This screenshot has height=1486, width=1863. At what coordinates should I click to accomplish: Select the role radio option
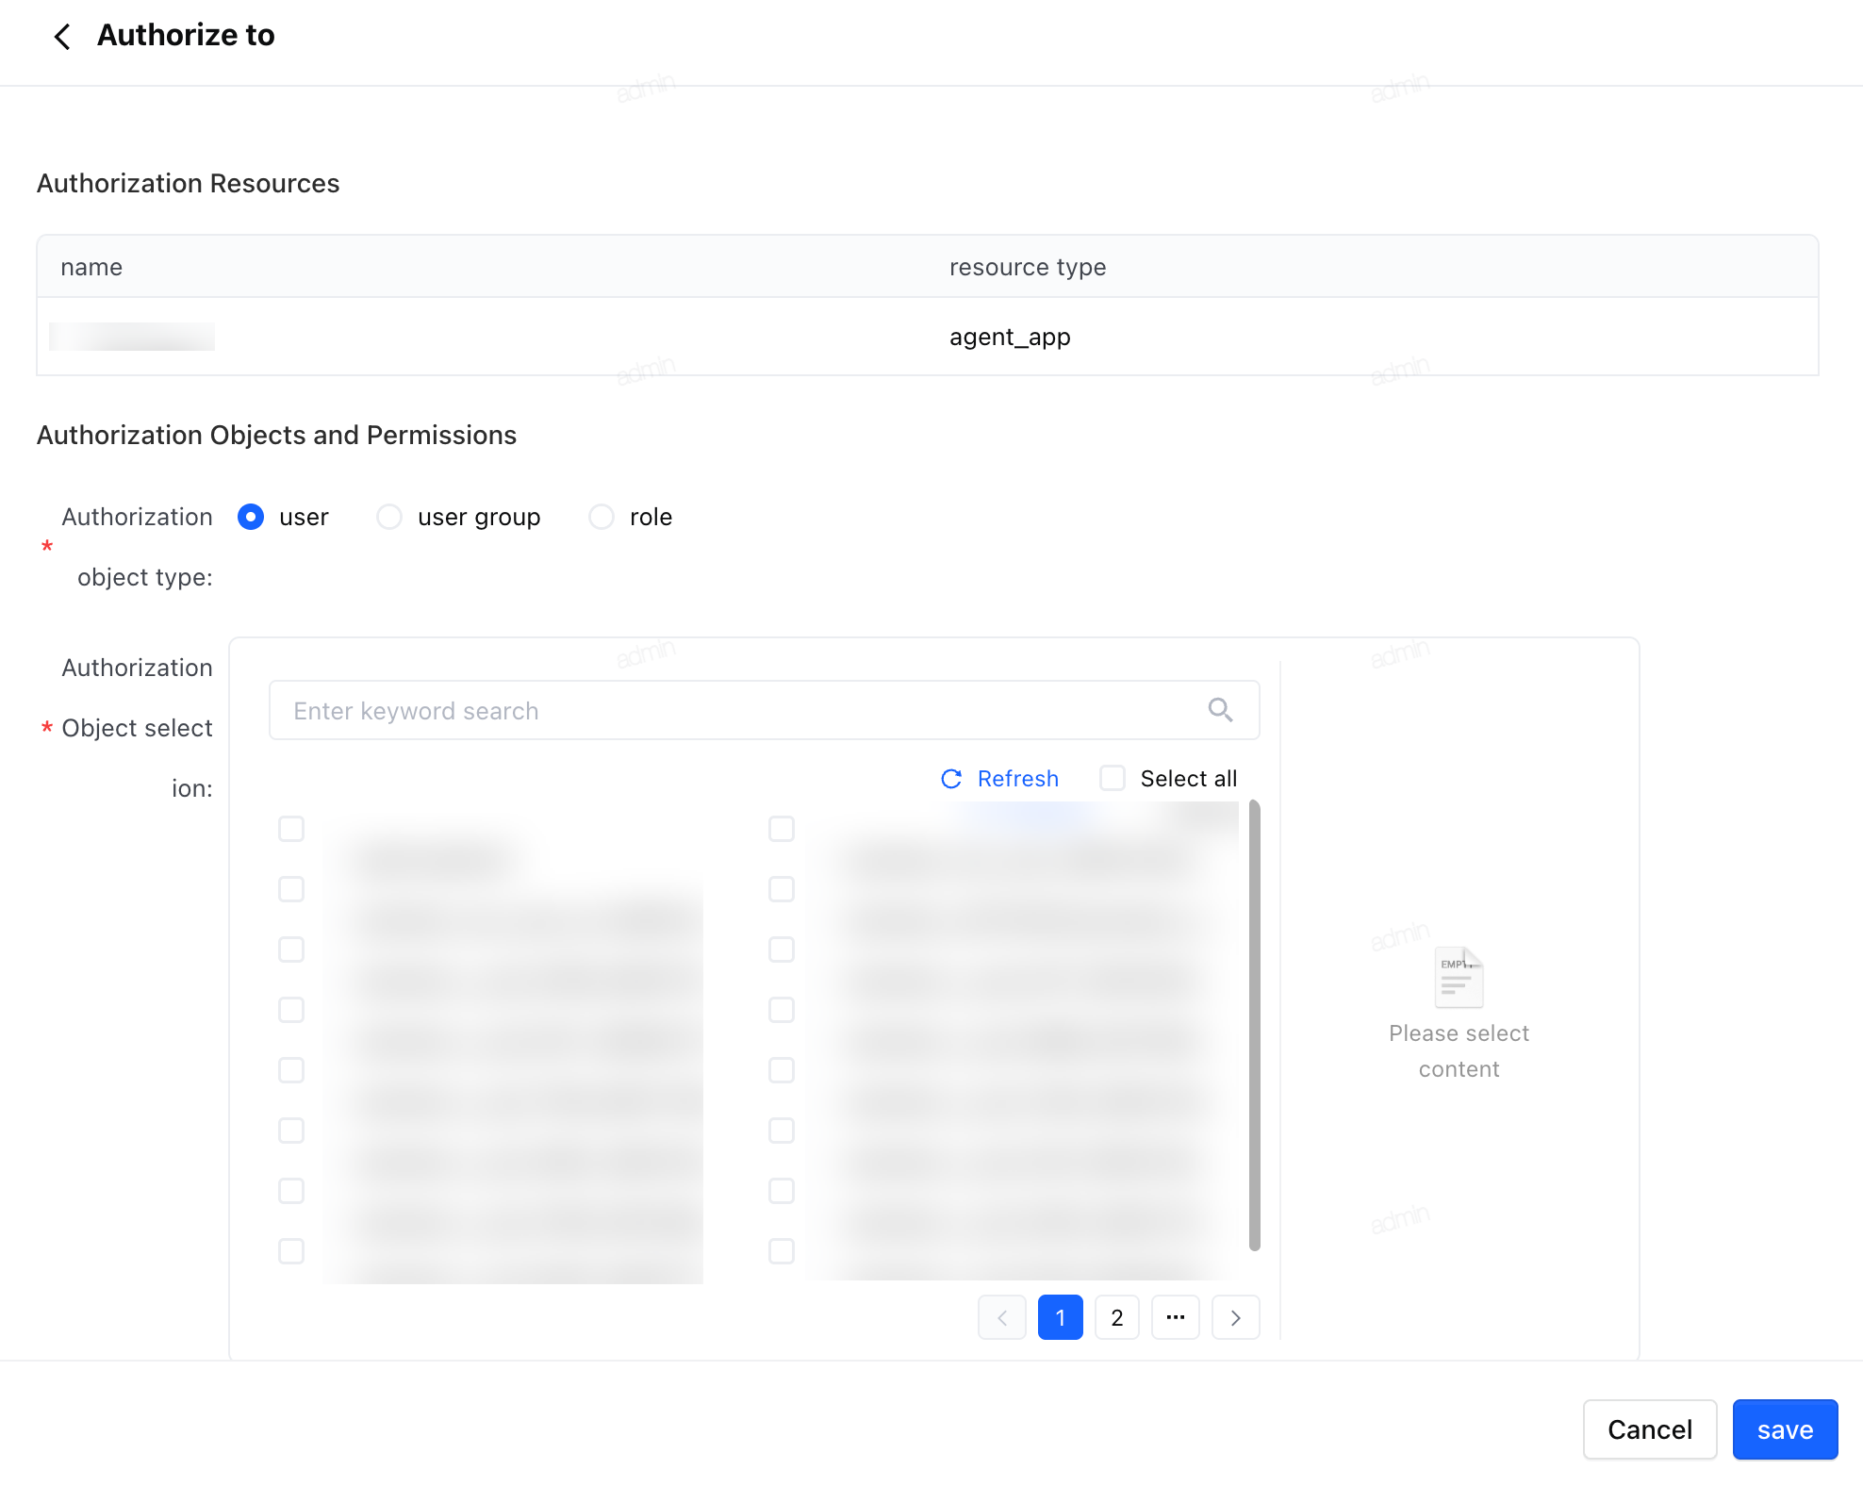[602, 517]
